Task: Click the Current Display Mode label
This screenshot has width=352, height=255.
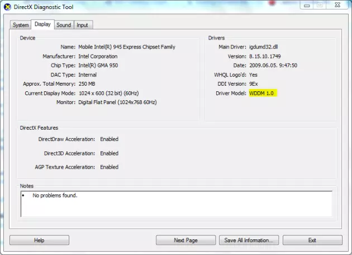Action: point(50,94)
